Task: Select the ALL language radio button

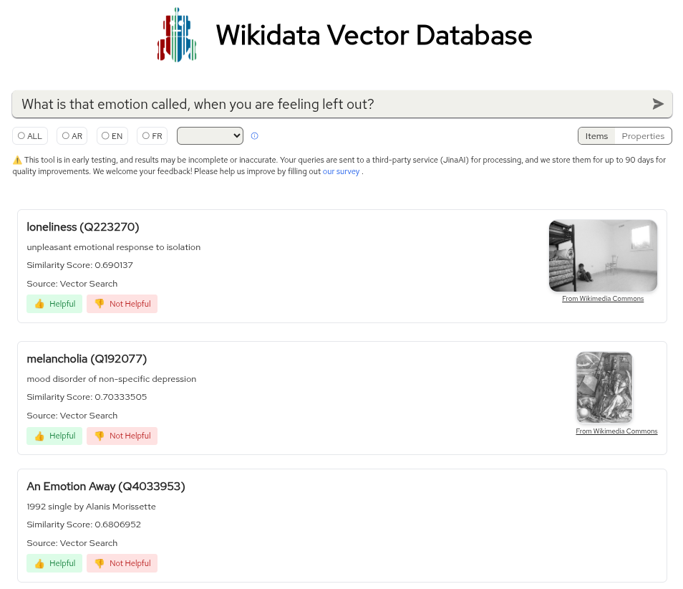Action: point(21,135)
